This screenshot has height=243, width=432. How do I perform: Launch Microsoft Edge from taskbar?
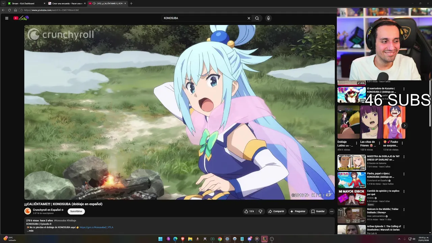175,239
